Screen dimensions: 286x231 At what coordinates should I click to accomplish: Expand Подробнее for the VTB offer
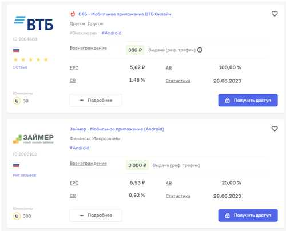point(96,100)
